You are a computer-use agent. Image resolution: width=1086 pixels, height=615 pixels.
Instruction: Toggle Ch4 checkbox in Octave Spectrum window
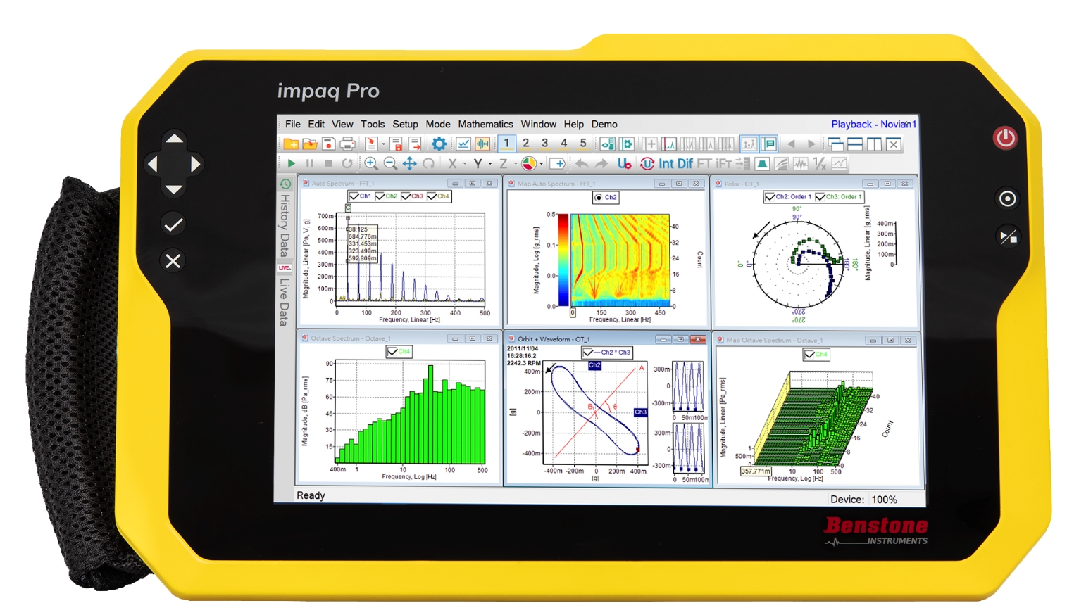click(x=392, y=351)
